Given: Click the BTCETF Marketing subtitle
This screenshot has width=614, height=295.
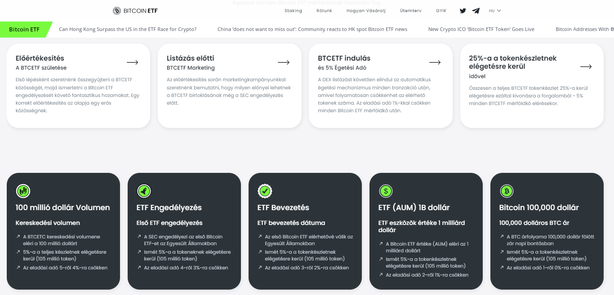Looking at the screenshot, I should click(x=191, y=68).
